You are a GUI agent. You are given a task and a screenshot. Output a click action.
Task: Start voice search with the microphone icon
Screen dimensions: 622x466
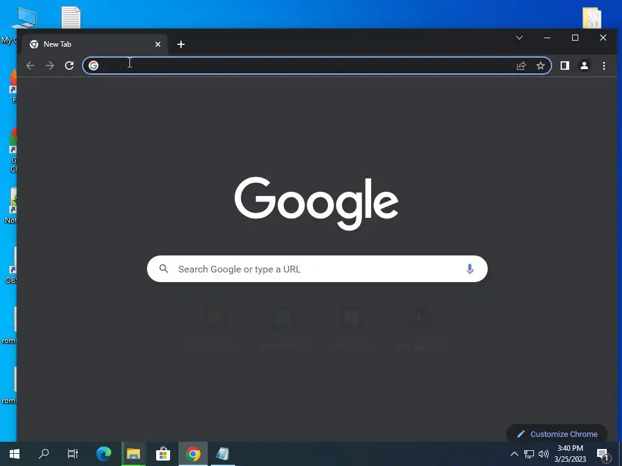(x=470, y=269)
